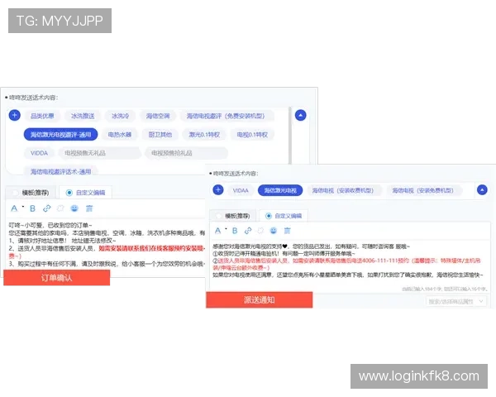Collapse the tag list in 订单确认 panel
Image resolution: width=496 pixels, height=397 pixels.
coord(301,115)
